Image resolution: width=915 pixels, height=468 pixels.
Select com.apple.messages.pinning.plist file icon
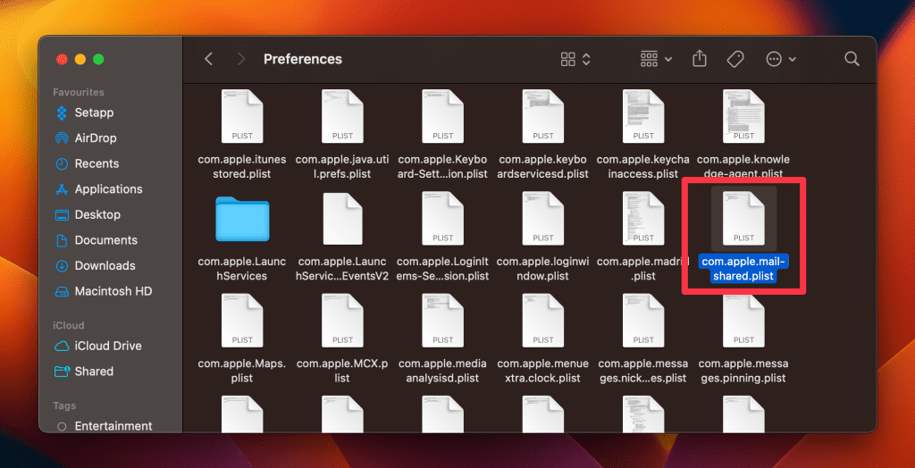pyautogui.click(x=744, y=321)
